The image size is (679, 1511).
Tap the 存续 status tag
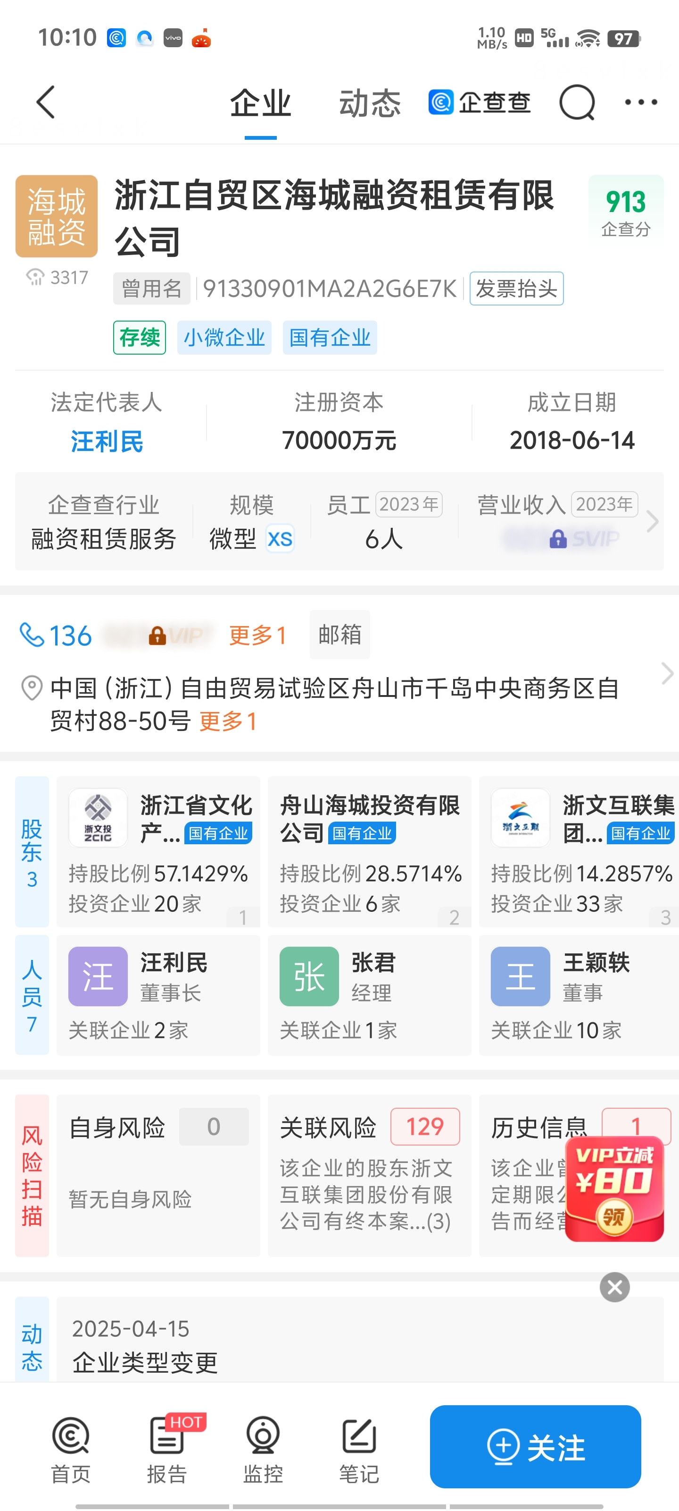coord(140,337)
